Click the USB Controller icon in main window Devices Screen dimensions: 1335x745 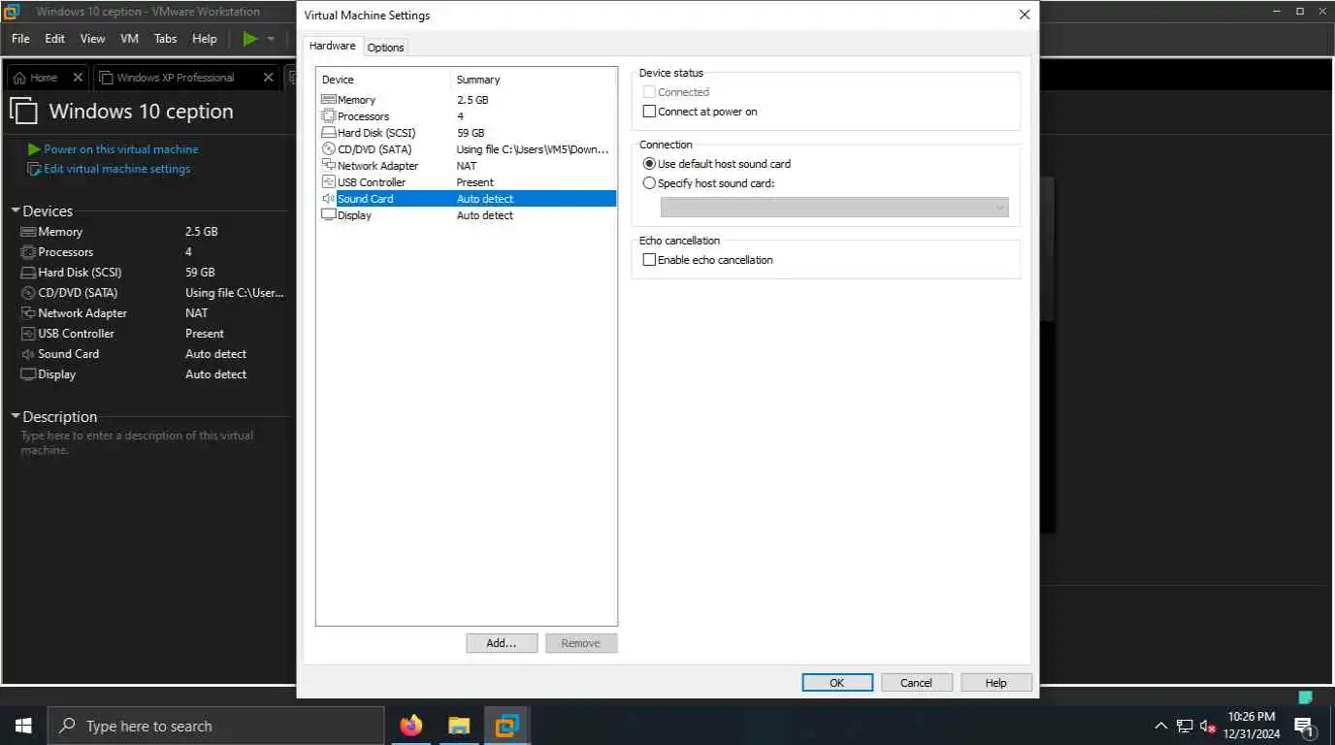pyautogui.click(x=27, y=334)
